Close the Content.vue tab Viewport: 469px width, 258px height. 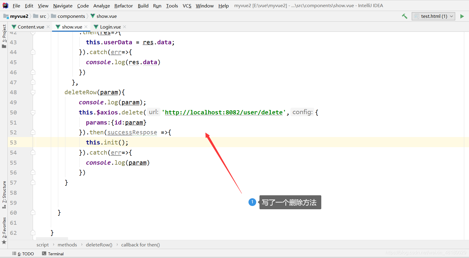click(48, 27)
